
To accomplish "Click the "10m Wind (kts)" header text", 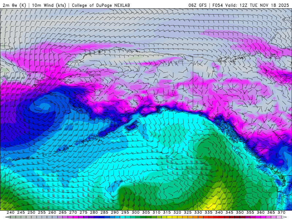I will pyautogui.click(x=49, y=5).
